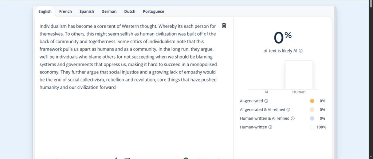Show info for Human-written & AI-refined
The height and width of the screenshot is (159, 373).
pyautogui.click(x=293, y=118)
